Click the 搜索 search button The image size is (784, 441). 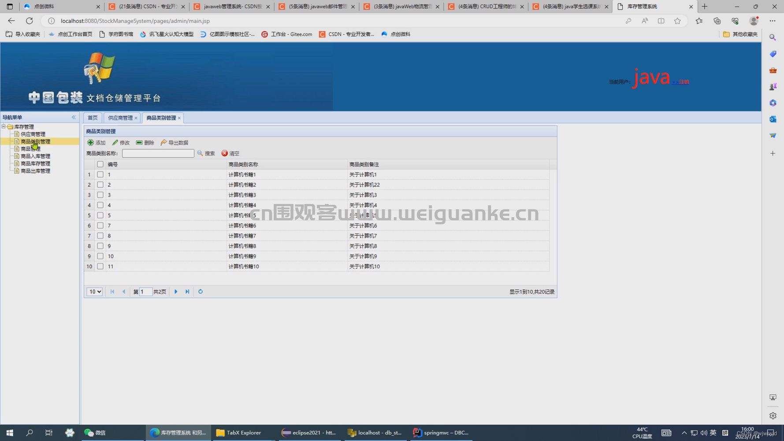(x=206, y=153)
